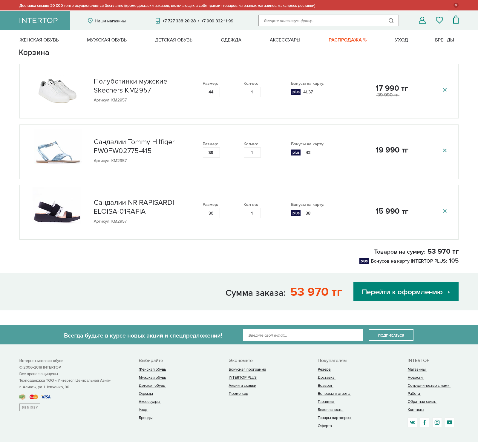Open footer link Женская обувь
The height and width of the screenshot is (442, 478).
152,369
